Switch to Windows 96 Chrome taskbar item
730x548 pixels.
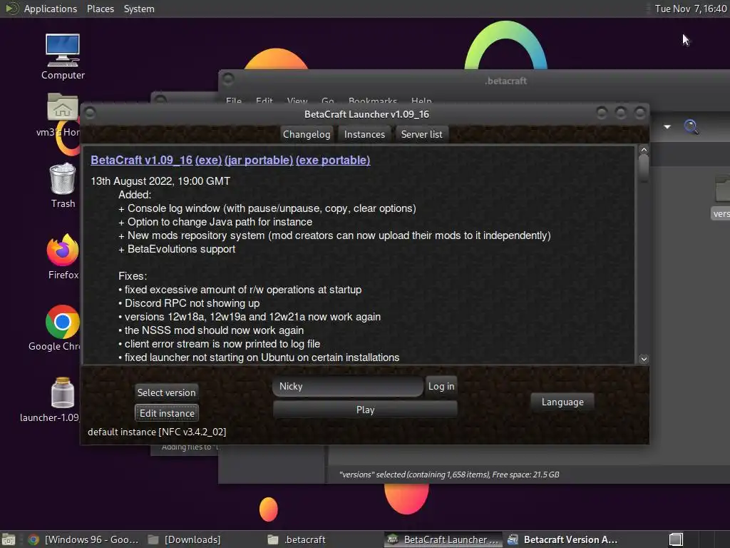point(84,539)
